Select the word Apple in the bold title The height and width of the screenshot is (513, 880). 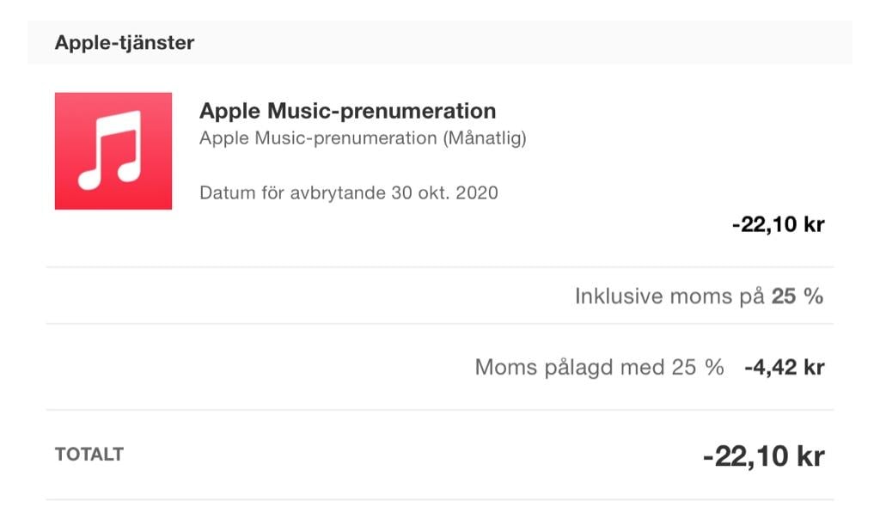230,111
